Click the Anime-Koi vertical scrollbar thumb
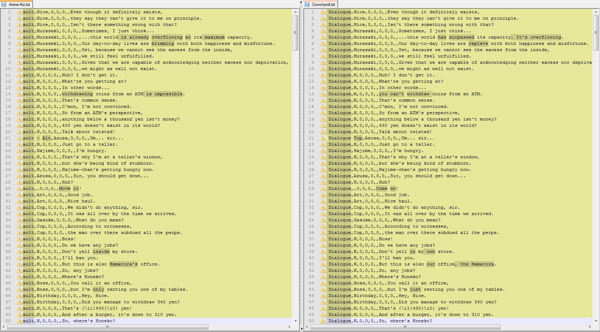Screen dimensions: 600x332 [x=296, y=33]
